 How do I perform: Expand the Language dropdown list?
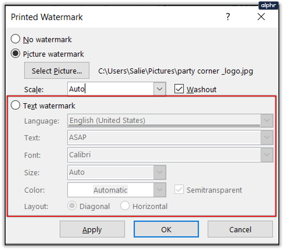pyautogui.click(x=267, y=121)
